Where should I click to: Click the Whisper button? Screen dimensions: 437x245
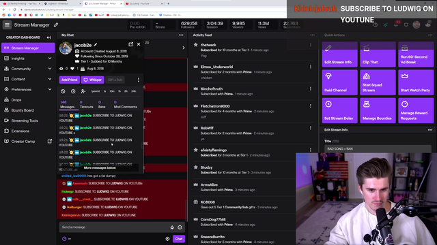[93, 80]
